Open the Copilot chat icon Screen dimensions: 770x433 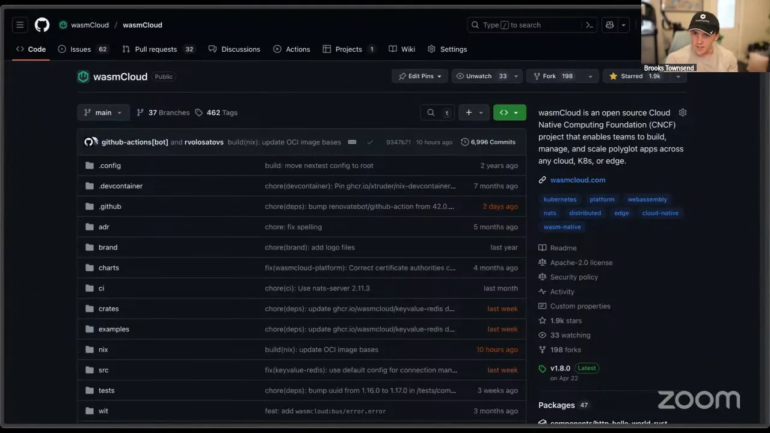[609, 25]
